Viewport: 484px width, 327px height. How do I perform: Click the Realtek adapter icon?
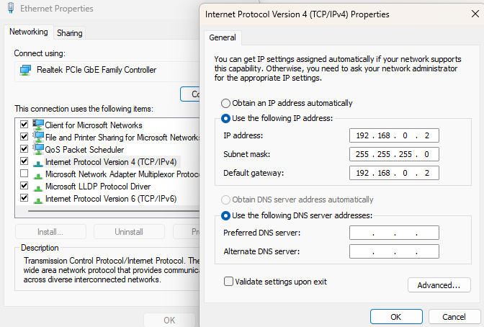pos(26,70)
